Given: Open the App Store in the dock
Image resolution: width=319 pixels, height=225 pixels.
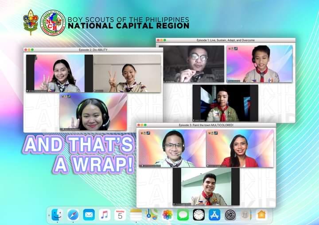Looking at the screenshot, I should 214,215.
